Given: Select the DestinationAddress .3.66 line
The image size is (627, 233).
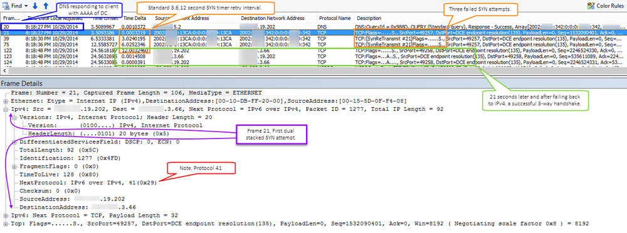Looking at the screenshot, I should [x=78, y=207].
